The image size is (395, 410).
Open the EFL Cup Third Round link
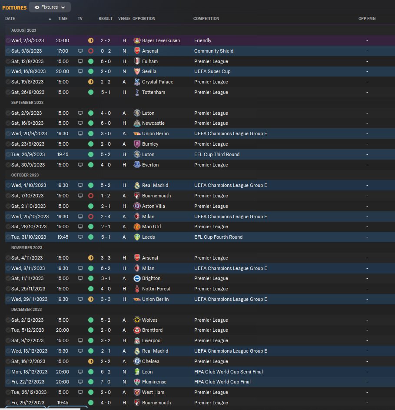[217, 154]
